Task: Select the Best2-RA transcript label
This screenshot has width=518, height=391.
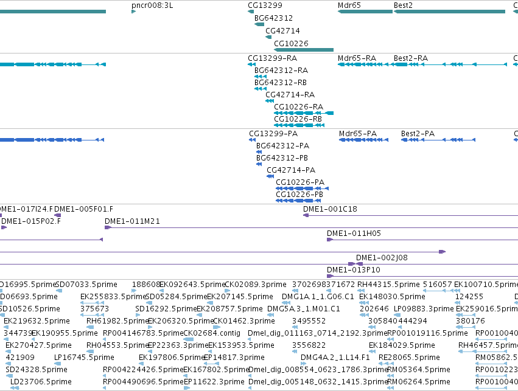Action: [411, 58]
